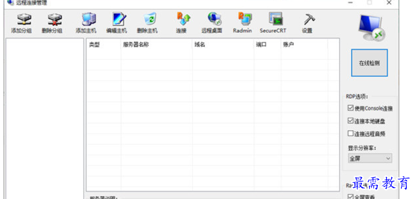Open the 显示分辨率 dropdown showing 全屏

(x=370, y=158)
